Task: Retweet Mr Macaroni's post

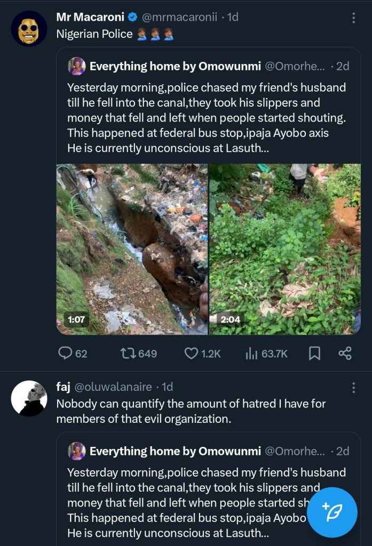Action: coord(129,353)
